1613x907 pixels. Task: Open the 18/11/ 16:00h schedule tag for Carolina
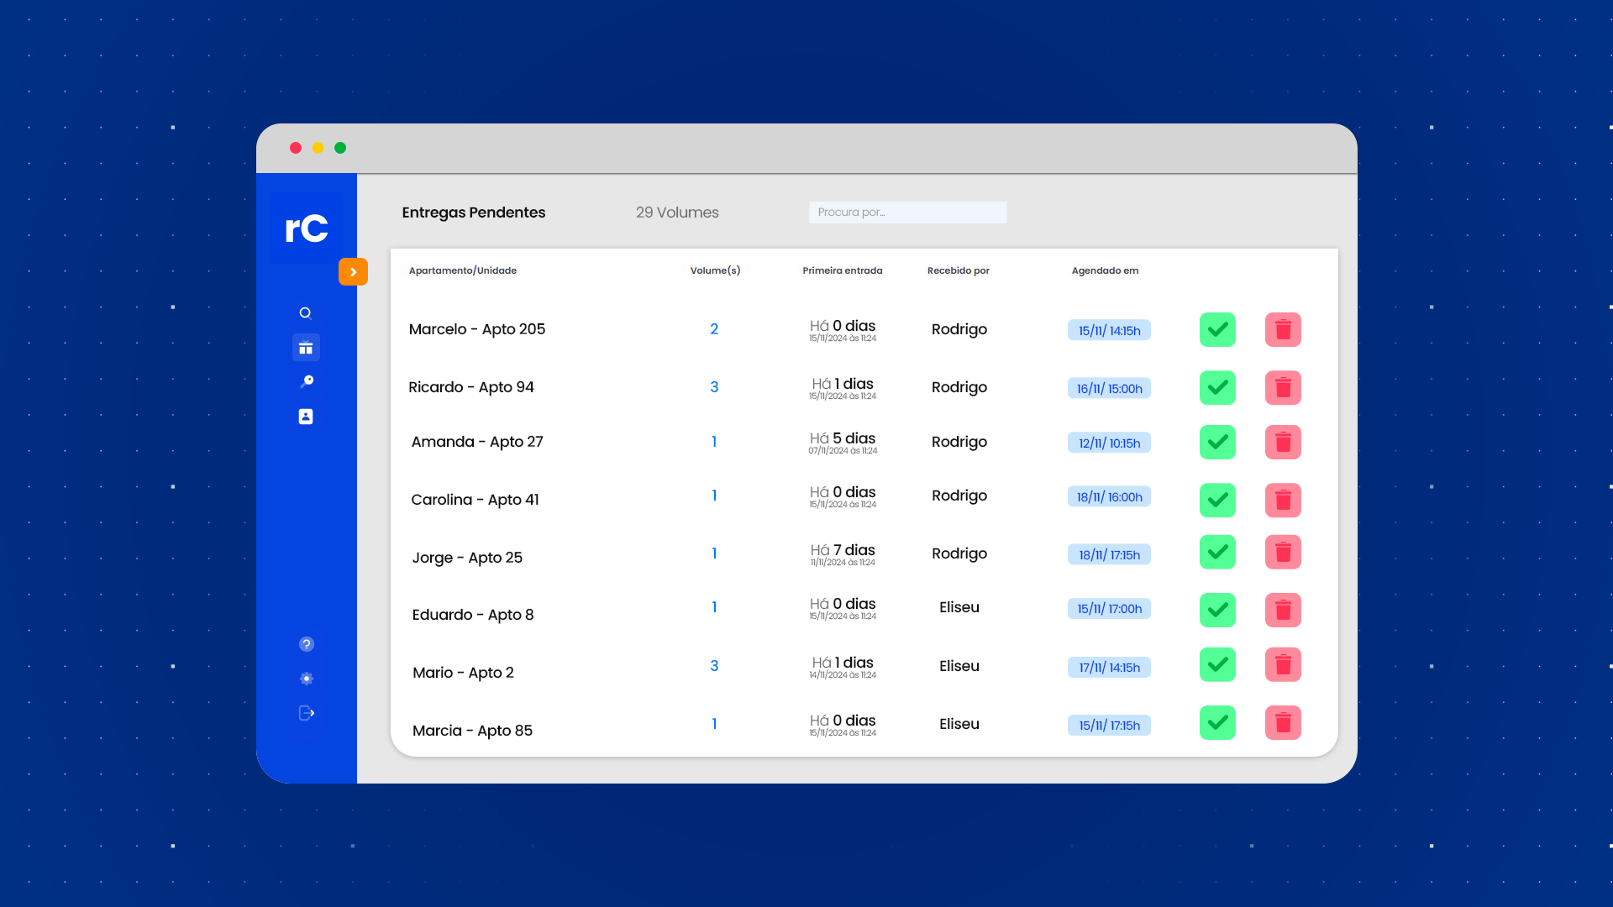click(x=1109, y=497)
